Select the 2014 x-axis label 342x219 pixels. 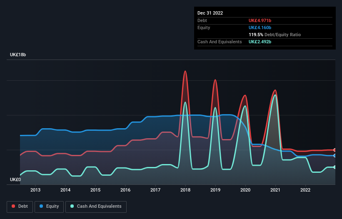point(65,190)
